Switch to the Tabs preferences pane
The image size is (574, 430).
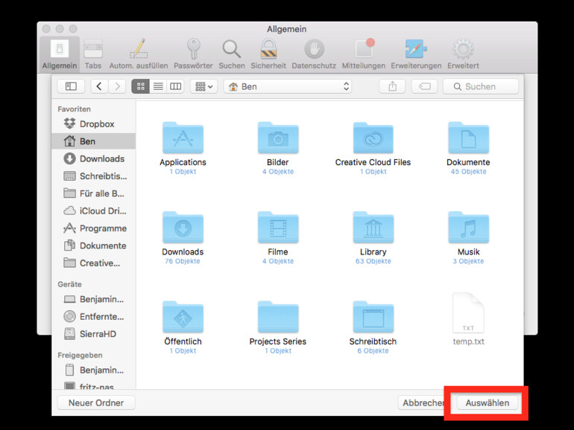93,54
